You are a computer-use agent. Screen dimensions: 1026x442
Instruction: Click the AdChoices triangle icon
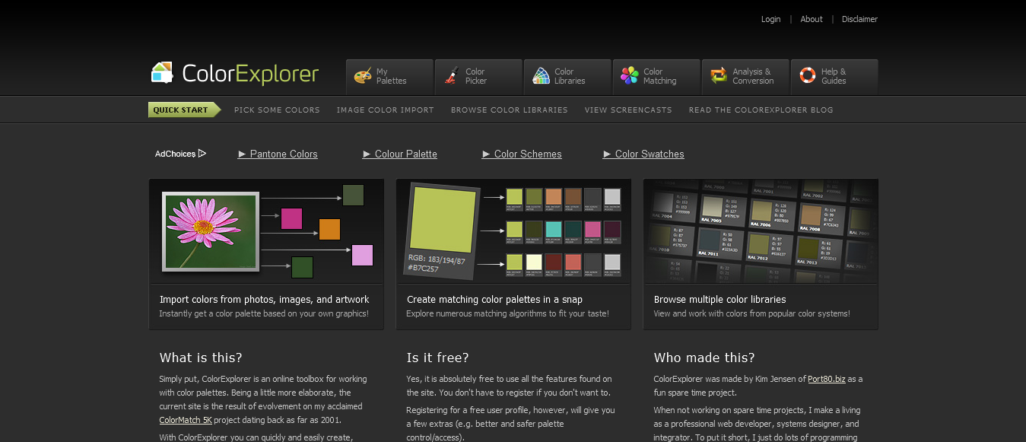pyautogui.click(x=202, y=154)
